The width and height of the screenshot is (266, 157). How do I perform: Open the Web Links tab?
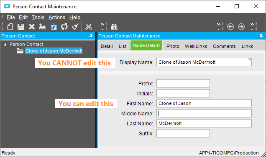(196, 46)
